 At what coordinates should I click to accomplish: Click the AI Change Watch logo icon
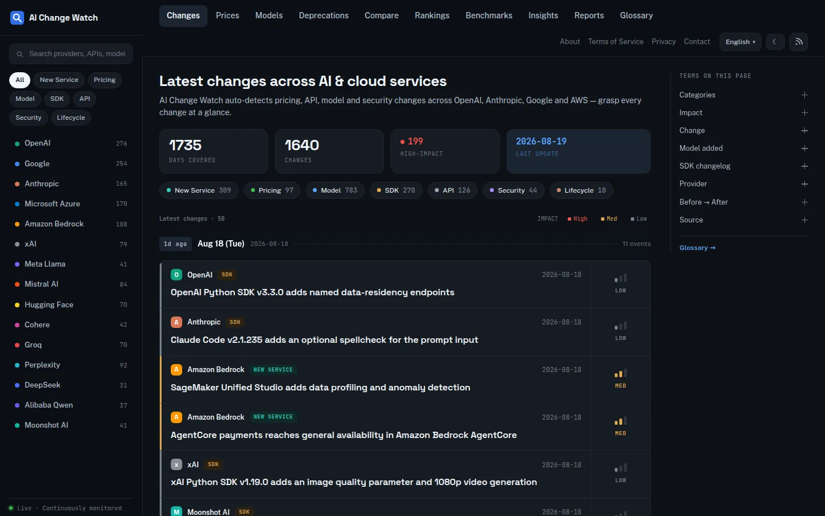coord(17,18)
